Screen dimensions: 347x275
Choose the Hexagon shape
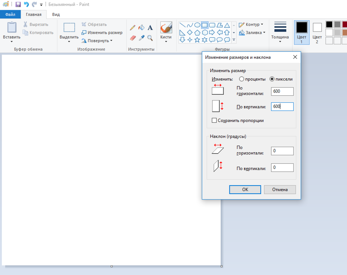coord(205,33)
